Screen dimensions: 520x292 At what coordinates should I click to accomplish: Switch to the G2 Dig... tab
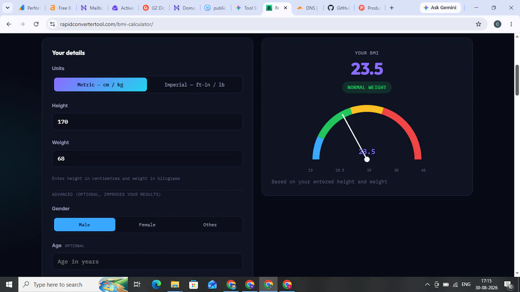[x=154, y=8]
